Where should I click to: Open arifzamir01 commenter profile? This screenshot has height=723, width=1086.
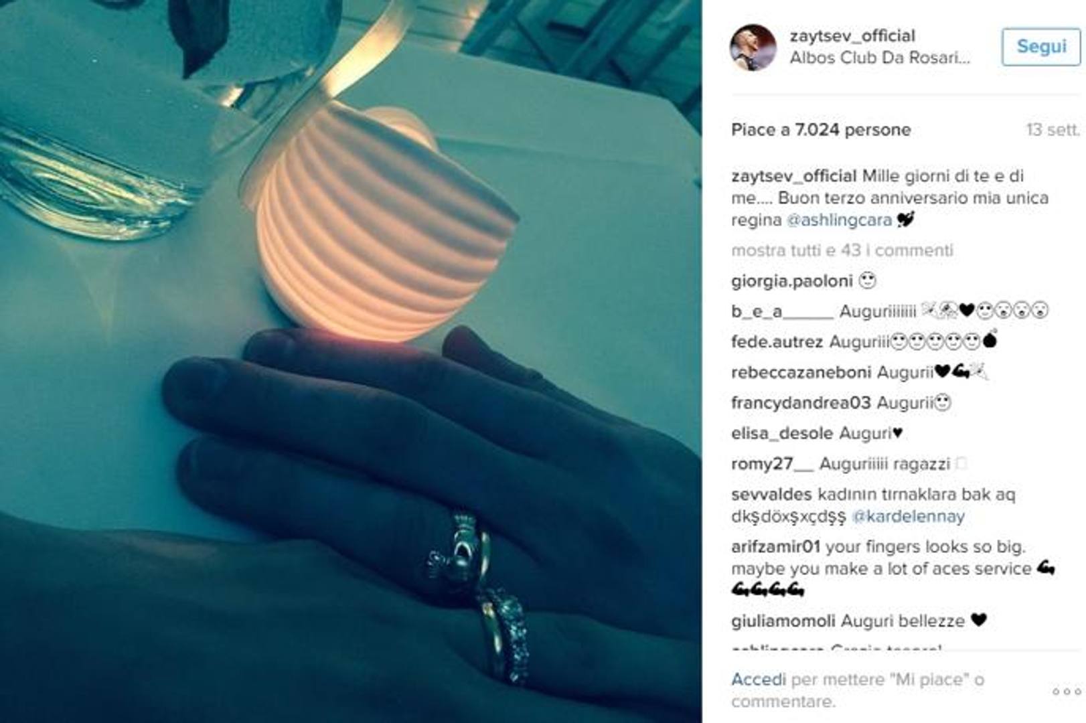click(775, 547)
